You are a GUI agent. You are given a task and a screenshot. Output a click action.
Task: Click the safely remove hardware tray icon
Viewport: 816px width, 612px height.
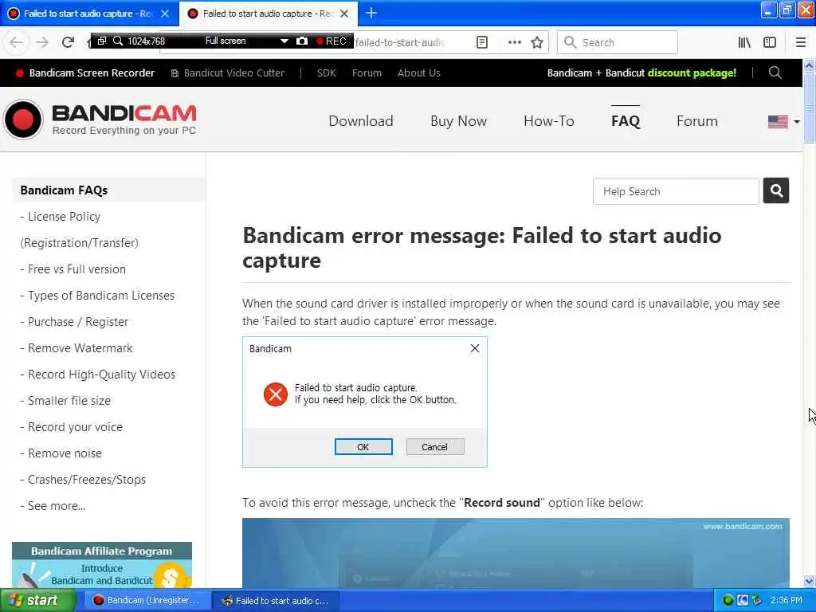click(x=757, y=601)
